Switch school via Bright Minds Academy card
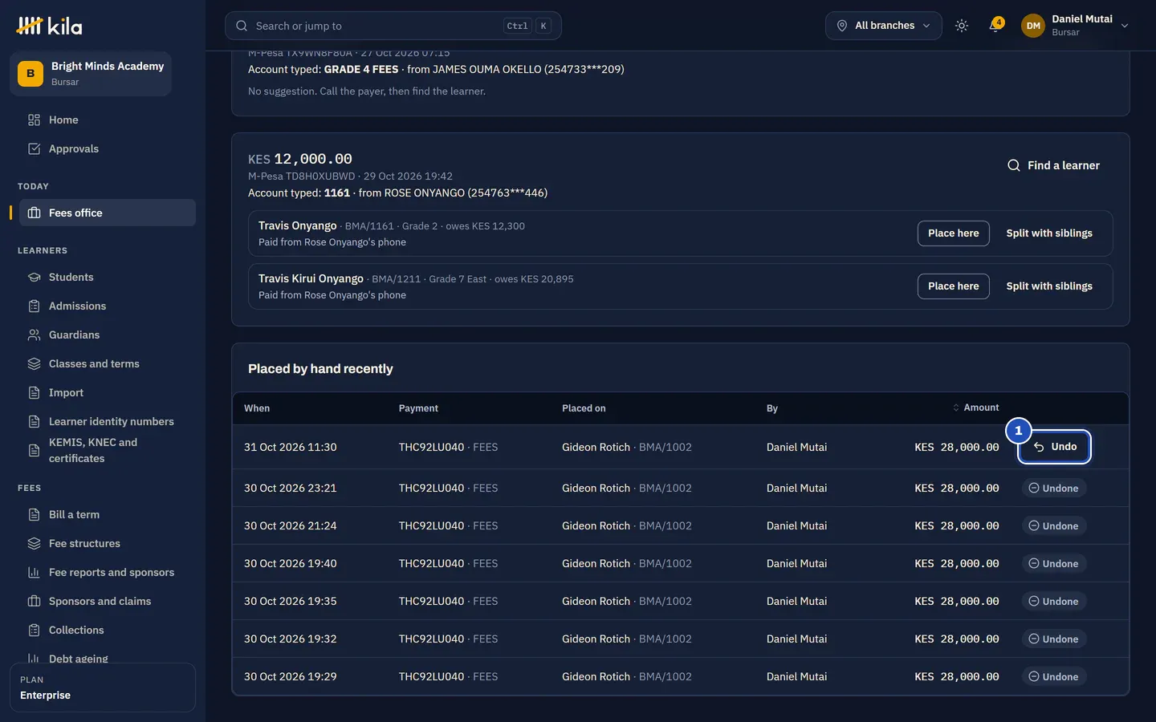The height and width of the screenshot is (722, 1156). (x=91, y=74)
